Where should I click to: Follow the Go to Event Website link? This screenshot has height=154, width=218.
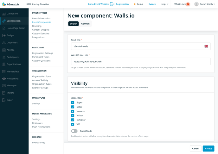98,4
